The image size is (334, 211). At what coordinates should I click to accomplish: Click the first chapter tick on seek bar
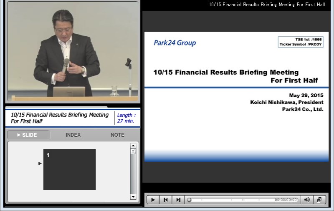(202, 200)
